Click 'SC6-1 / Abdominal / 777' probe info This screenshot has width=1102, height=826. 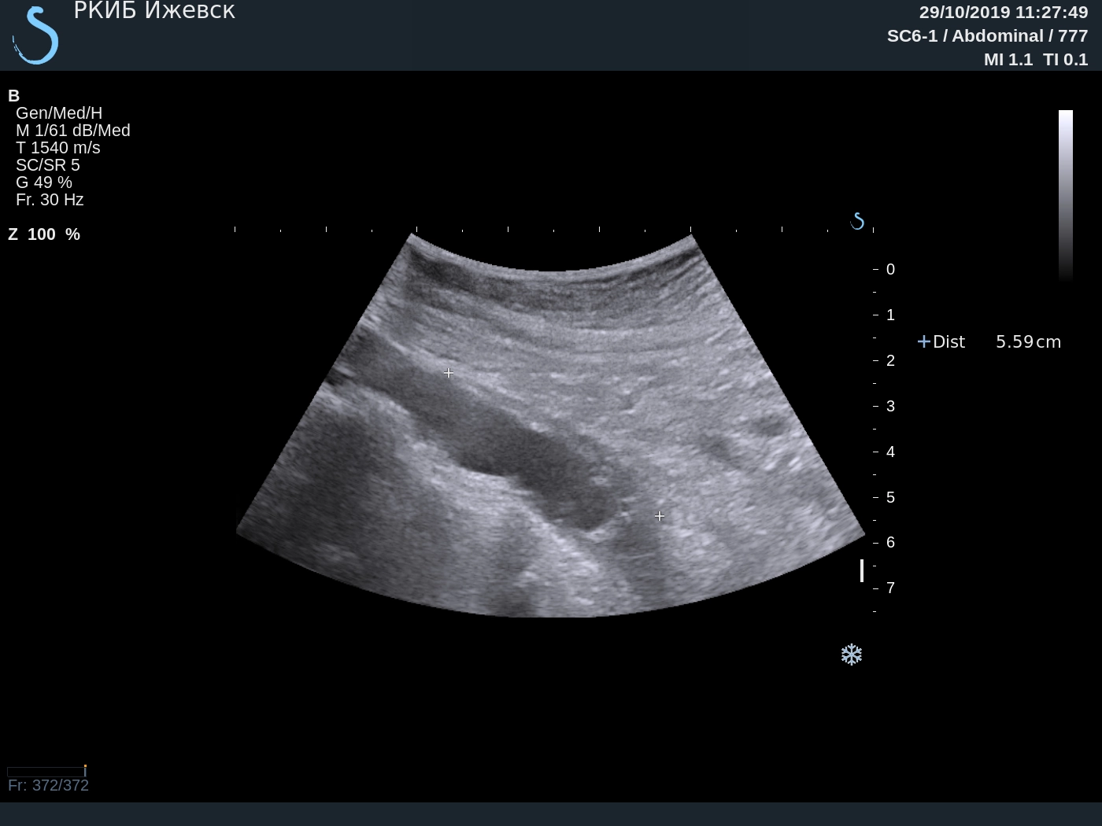[x=987, y=35]
